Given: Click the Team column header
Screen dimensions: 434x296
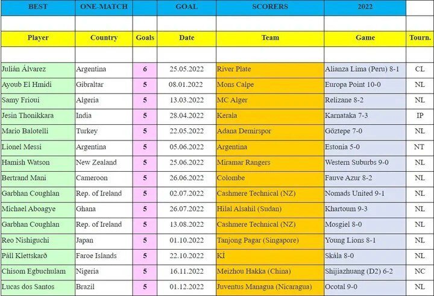Looking at the screenshot, I should [270, 38].
